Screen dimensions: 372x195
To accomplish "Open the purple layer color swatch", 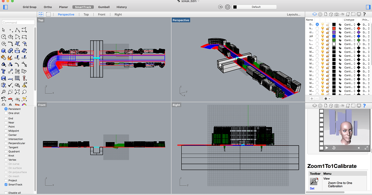I will tap(334, 32).
